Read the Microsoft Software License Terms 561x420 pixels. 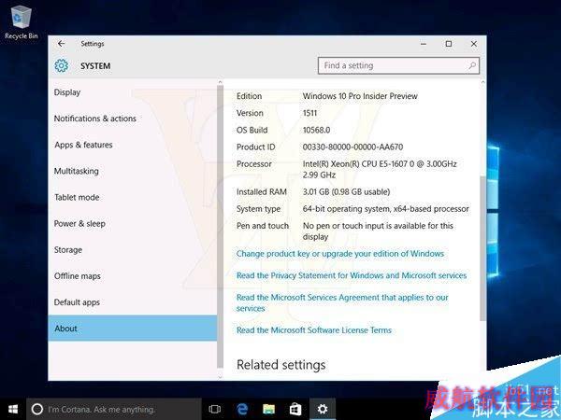(x=314, y=330)
